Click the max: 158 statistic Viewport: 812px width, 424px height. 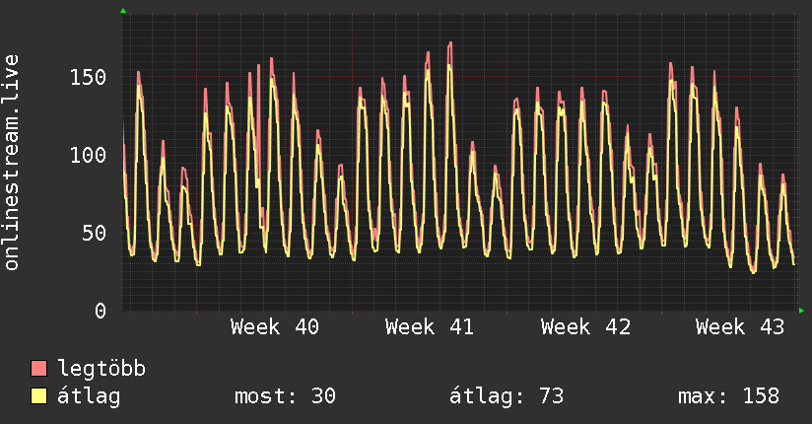728,396
